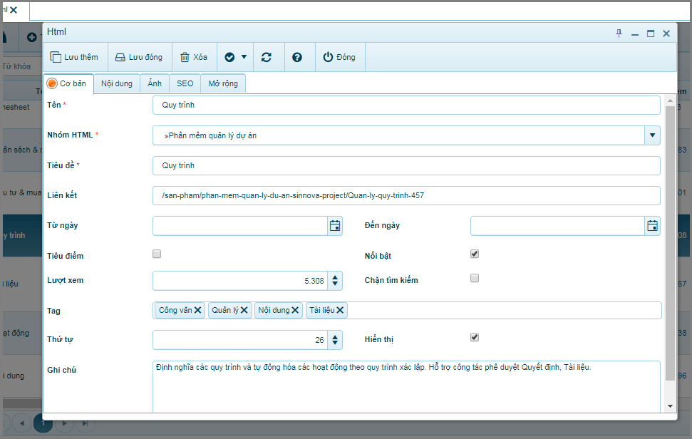692x439 pixels.
Task: Click the scrollbar down arrow in dialog
Action: (x=670, y=406)
